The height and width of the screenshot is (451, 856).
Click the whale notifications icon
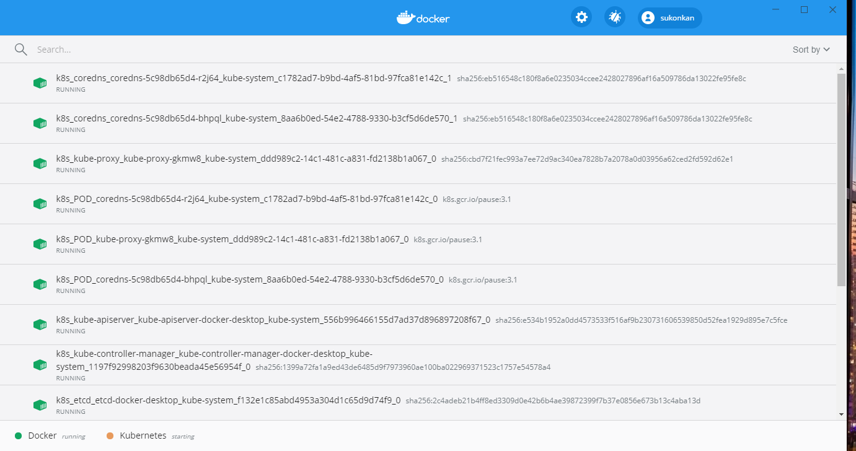click(614, 17)
